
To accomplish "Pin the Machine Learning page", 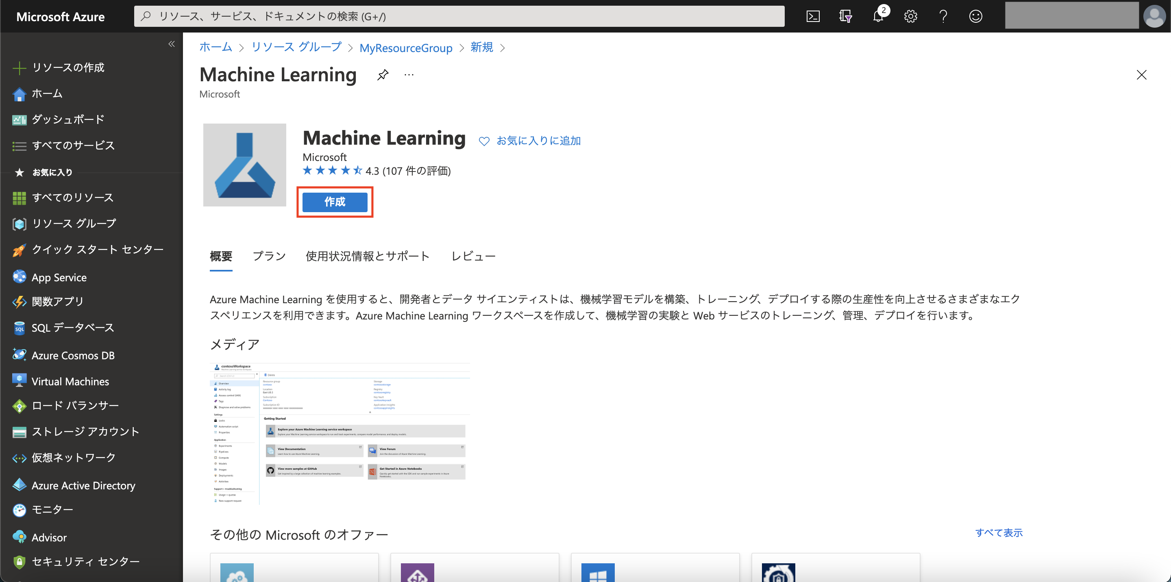I will click(x=382, y=74).
